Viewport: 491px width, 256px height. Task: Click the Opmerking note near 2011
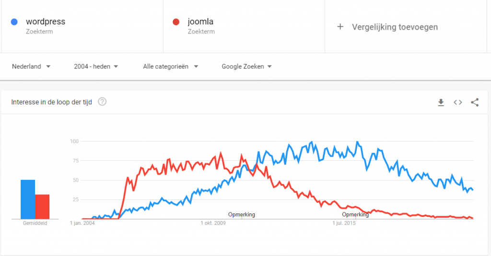click(x=242, y=215)
